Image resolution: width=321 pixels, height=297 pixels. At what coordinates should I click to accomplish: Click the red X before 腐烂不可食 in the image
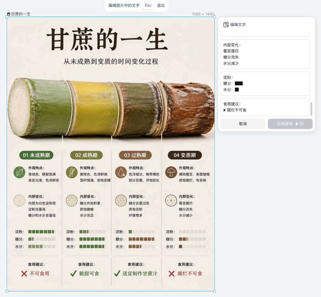[x=171, y=274]
